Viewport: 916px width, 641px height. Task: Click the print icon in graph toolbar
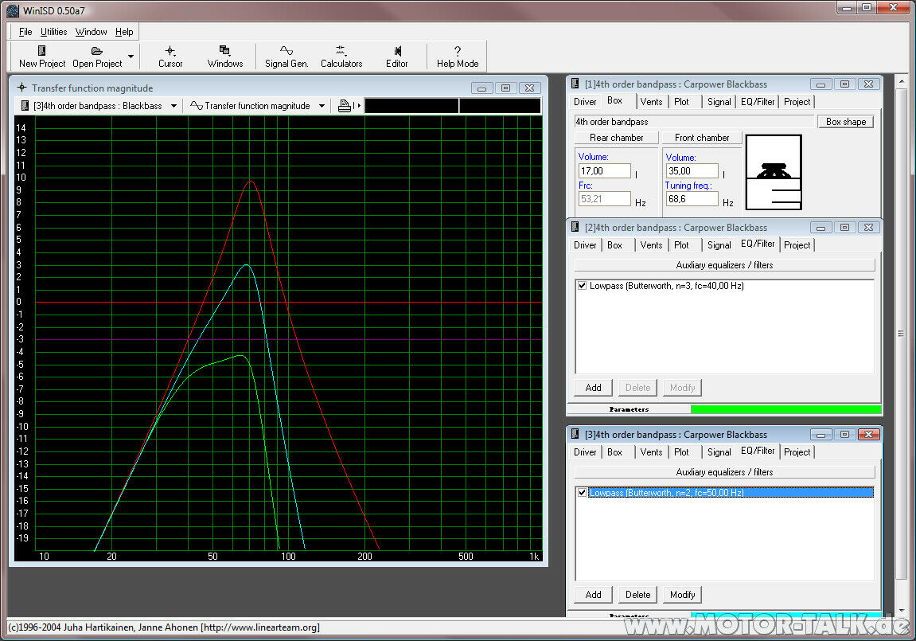pyautogui.click(x=344, y=106)
